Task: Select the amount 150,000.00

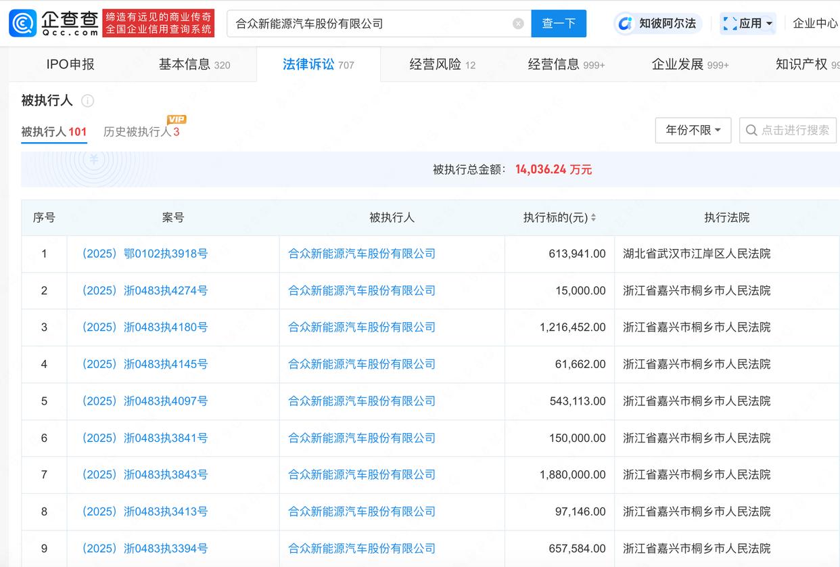Action: click(578, 438)
